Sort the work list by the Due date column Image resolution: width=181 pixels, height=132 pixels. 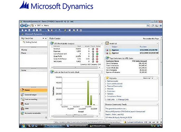point(143,47)
